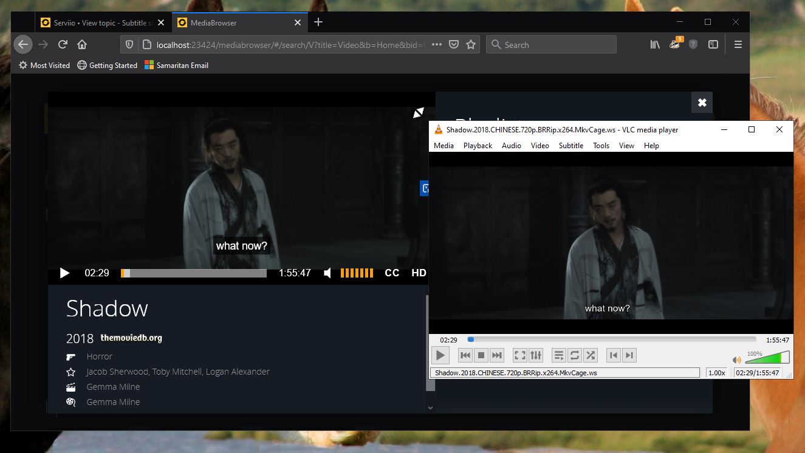The height and width of the screenshot is (453, 805).
Task: Show the VLC playlist
Action: [559, 355]
